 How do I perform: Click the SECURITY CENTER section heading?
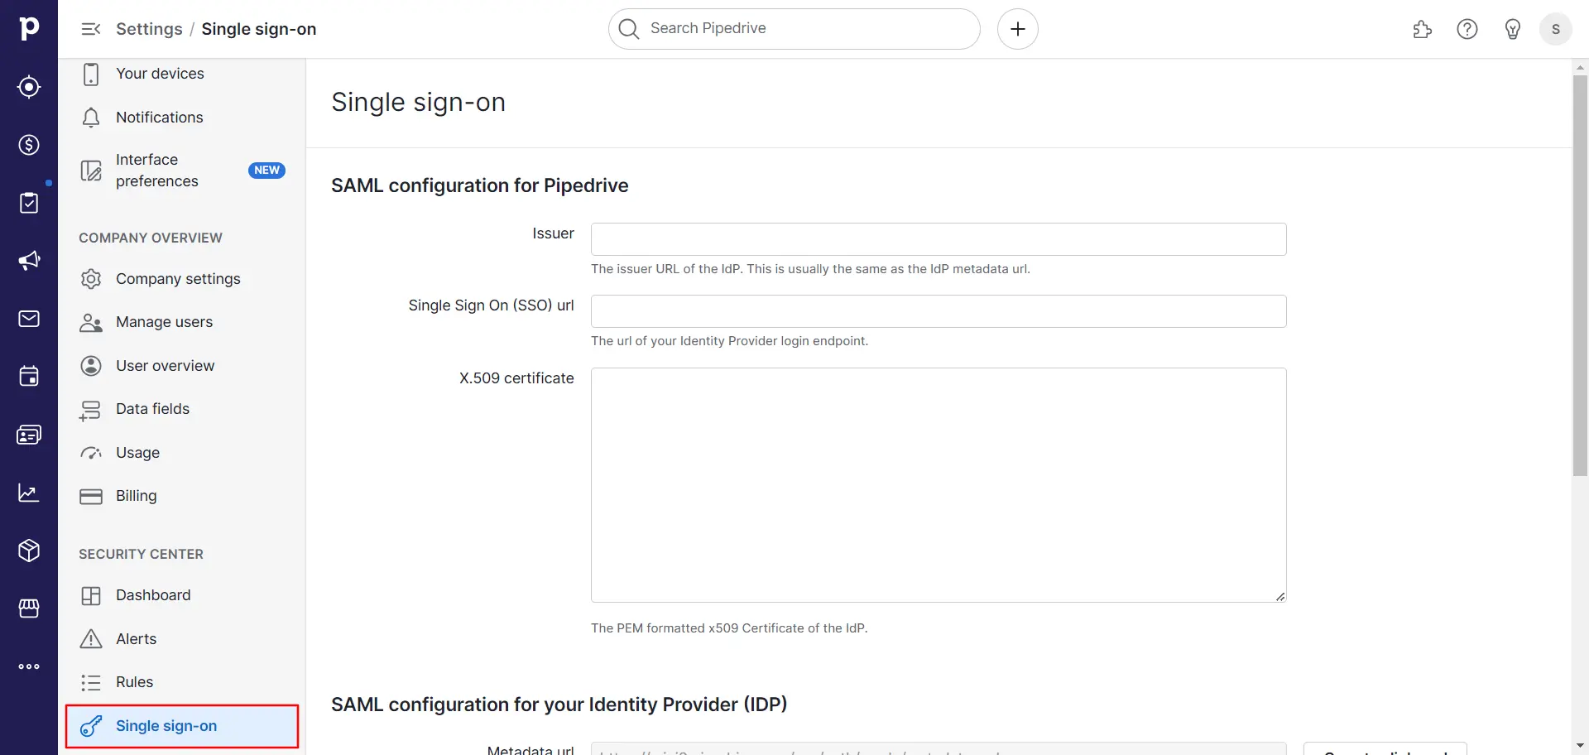coord(141,554)
